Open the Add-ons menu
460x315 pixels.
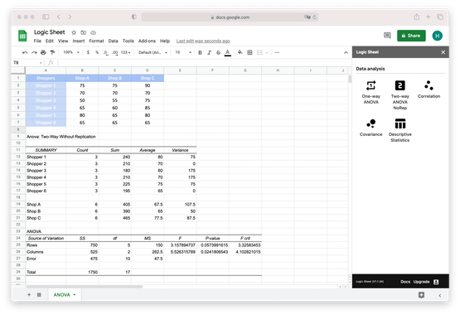147,41
